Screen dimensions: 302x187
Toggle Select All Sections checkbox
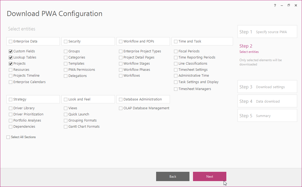pos(8,137)
